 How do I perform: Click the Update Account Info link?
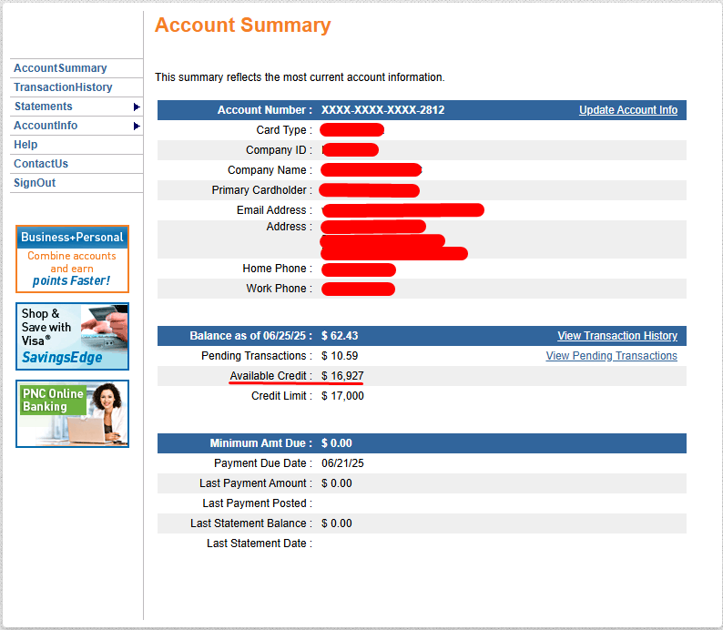(x=628, y=110)
